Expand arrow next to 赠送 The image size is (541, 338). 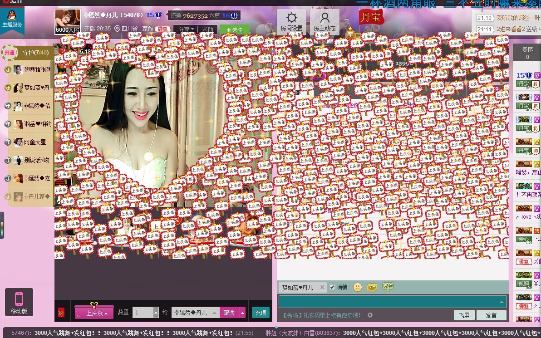(242, 313)
